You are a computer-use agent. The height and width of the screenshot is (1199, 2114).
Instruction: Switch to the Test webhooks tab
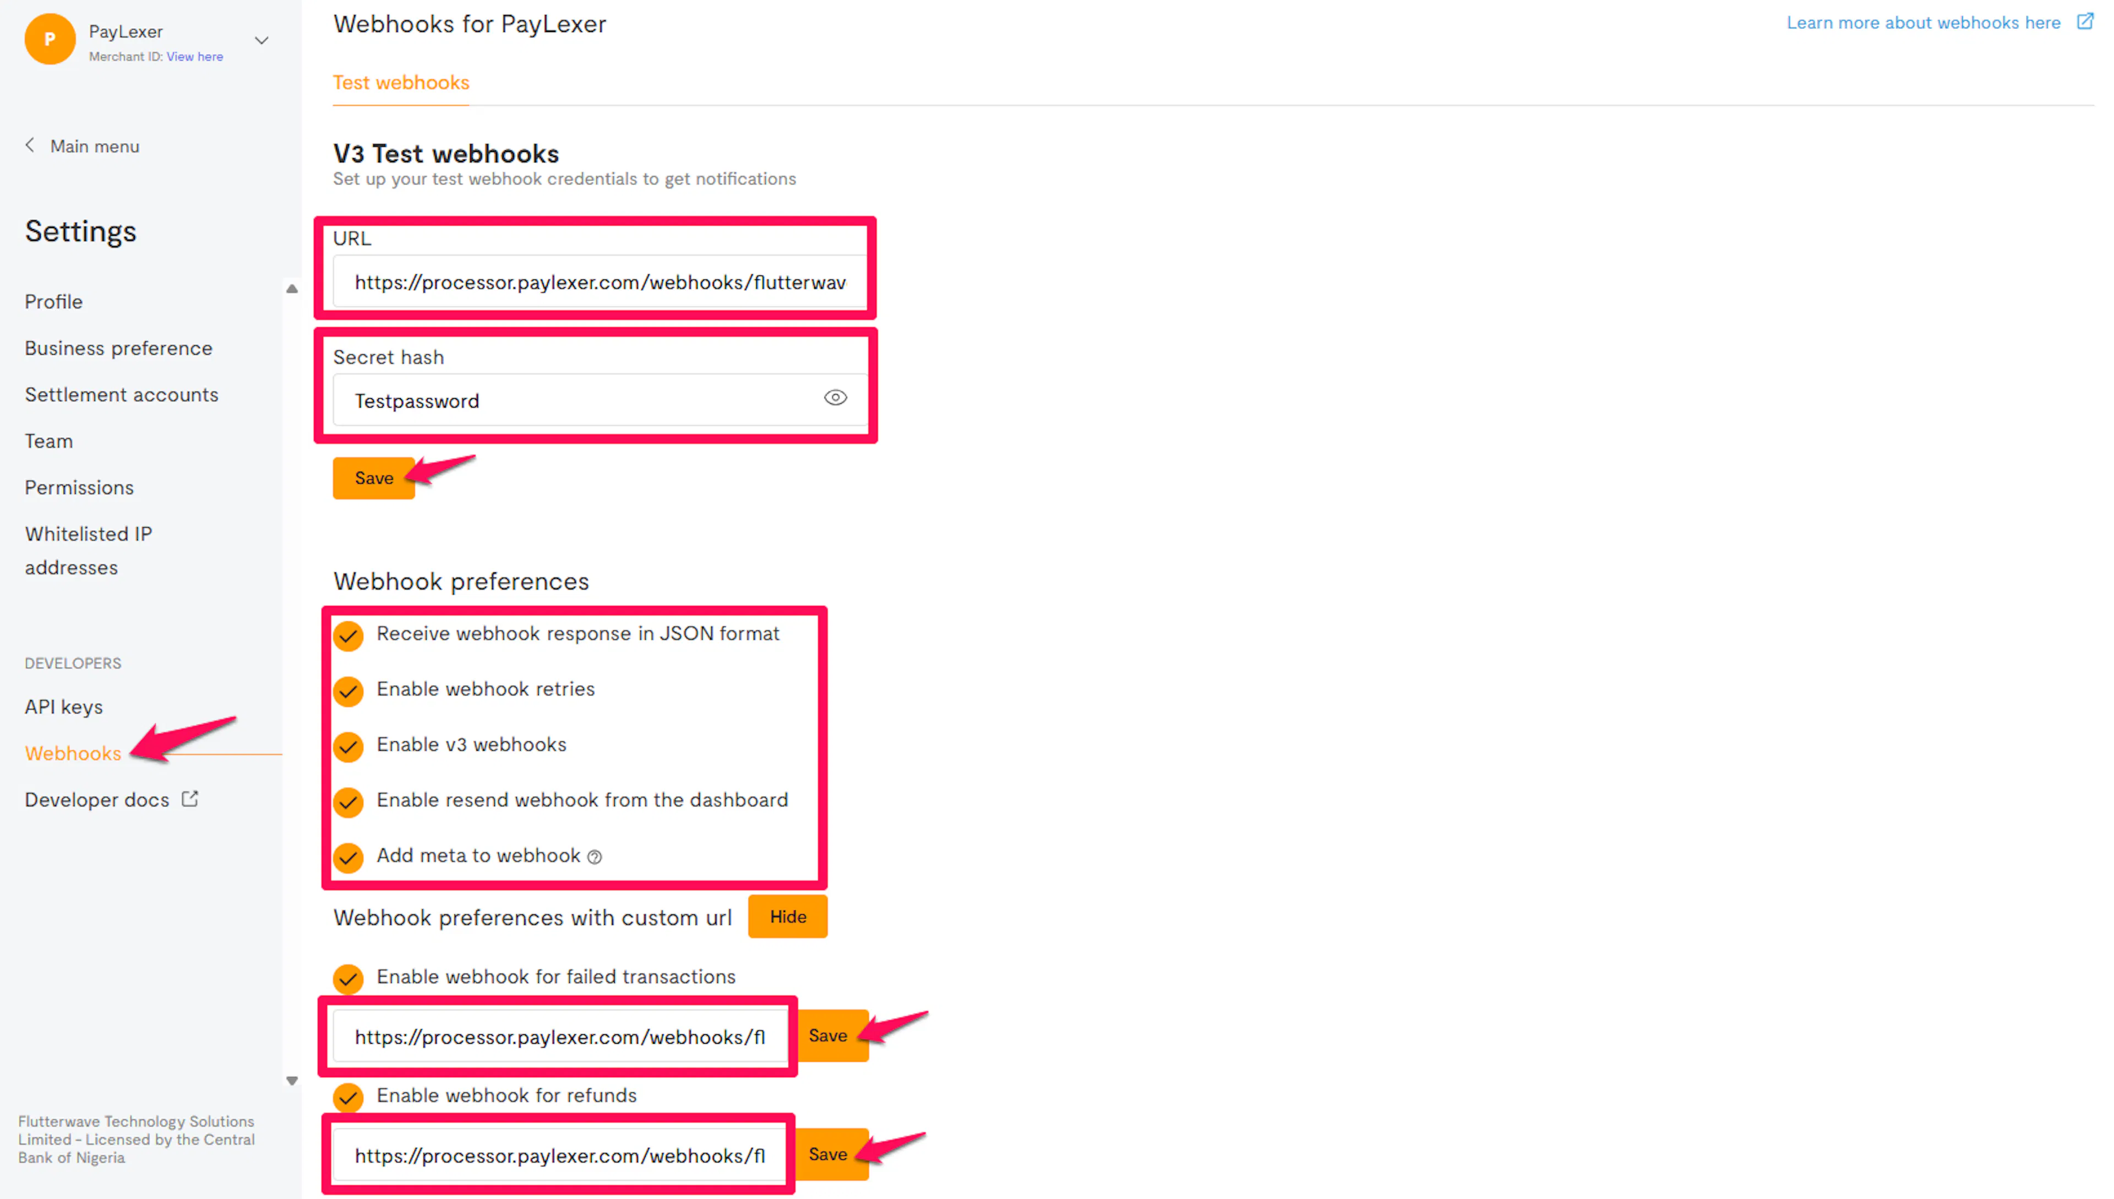tap(401, 83)
